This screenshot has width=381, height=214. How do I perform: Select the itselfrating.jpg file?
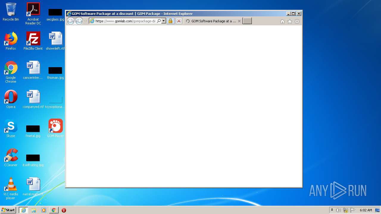33,160
